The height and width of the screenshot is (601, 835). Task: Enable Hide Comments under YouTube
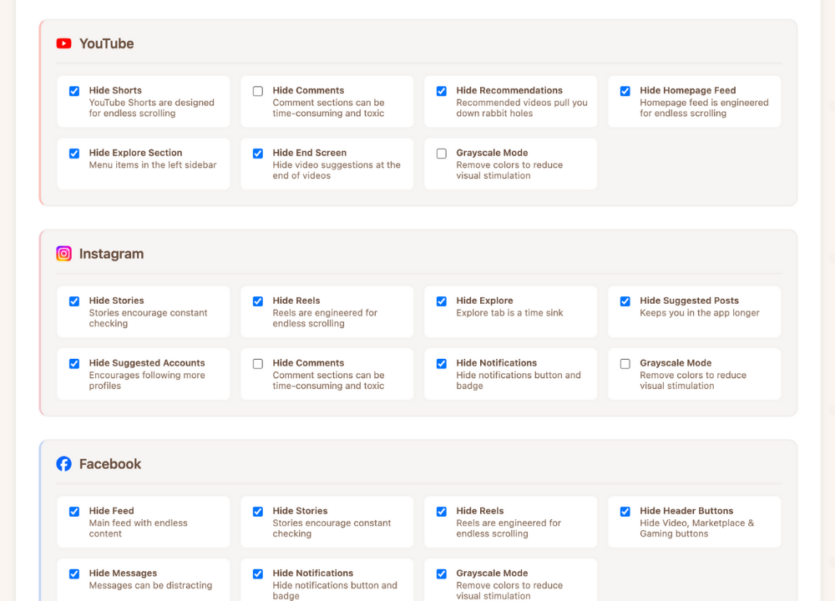click(258, 91)
